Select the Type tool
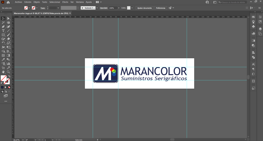 point(3,31)
